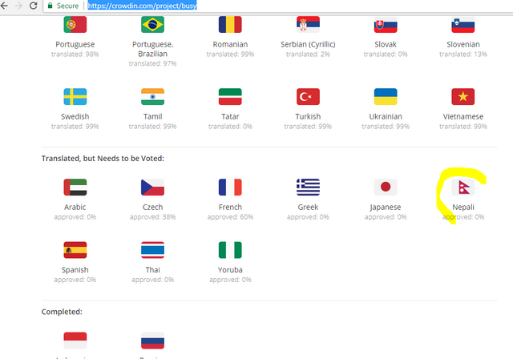
Task: Open the Ukrainian flag icon
Action: [x=386, y=96]
